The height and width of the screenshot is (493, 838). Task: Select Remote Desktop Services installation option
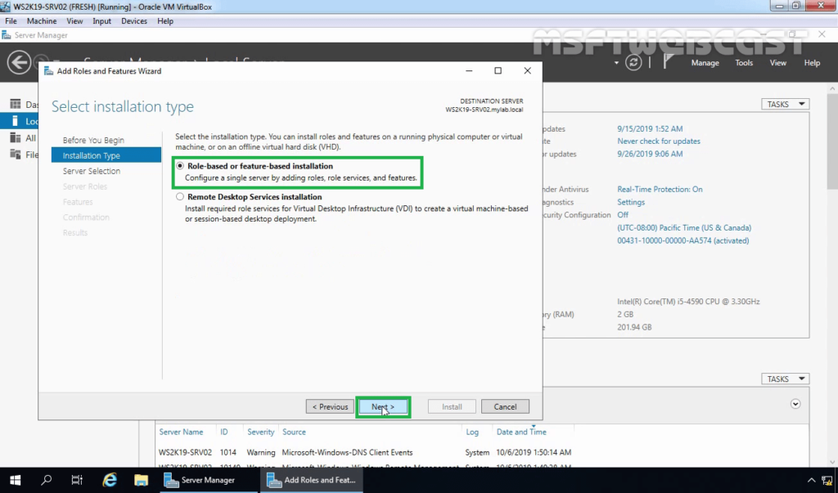click(x=180, y=197)
